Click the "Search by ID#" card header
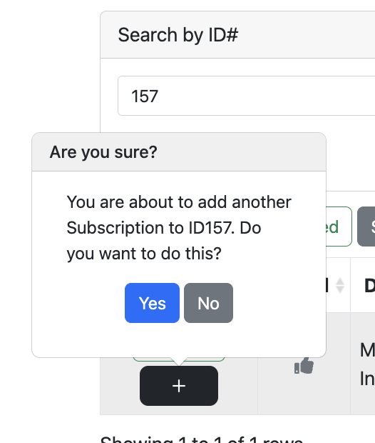The image size is (375, 443). (237, 35)
